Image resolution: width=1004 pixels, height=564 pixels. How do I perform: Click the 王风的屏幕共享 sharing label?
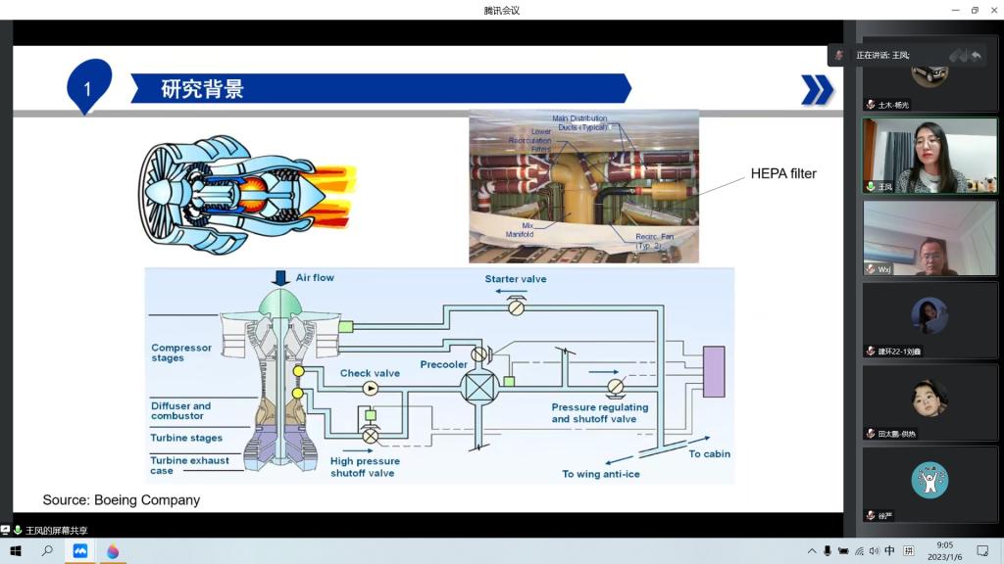56,530
